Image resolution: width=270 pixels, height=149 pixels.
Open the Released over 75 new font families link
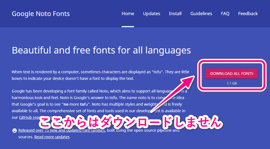click(x=61, y=130)
